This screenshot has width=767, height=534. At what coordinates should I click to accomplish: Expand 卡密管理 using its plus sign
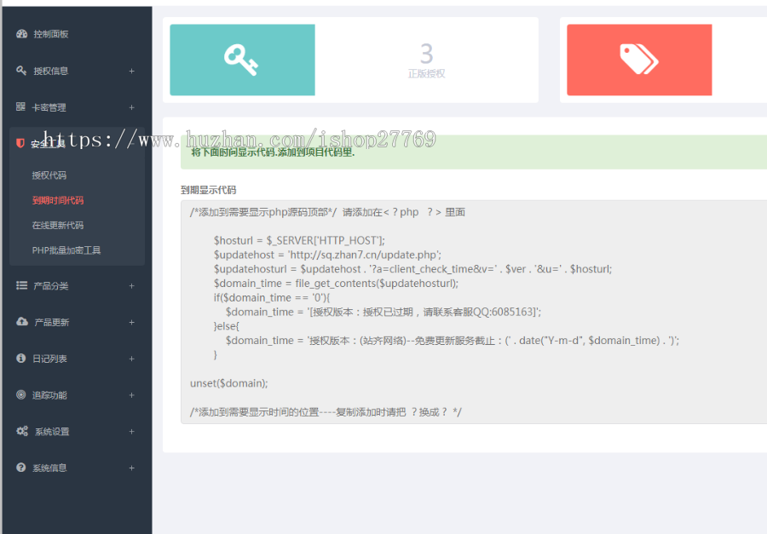point(131,108)
